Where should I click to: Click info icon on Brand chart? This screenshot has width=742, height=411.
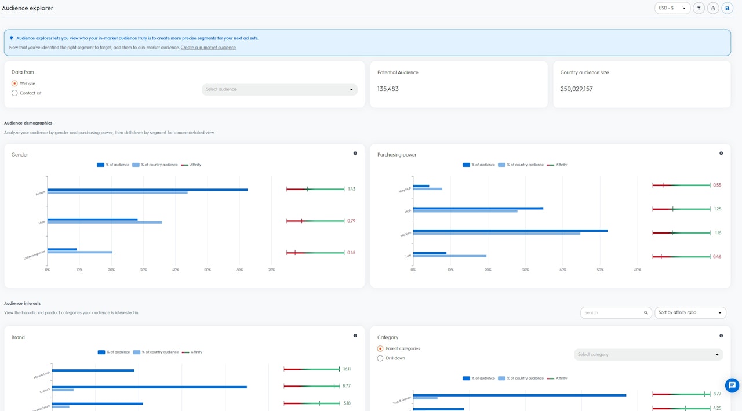tap(355, 336)
